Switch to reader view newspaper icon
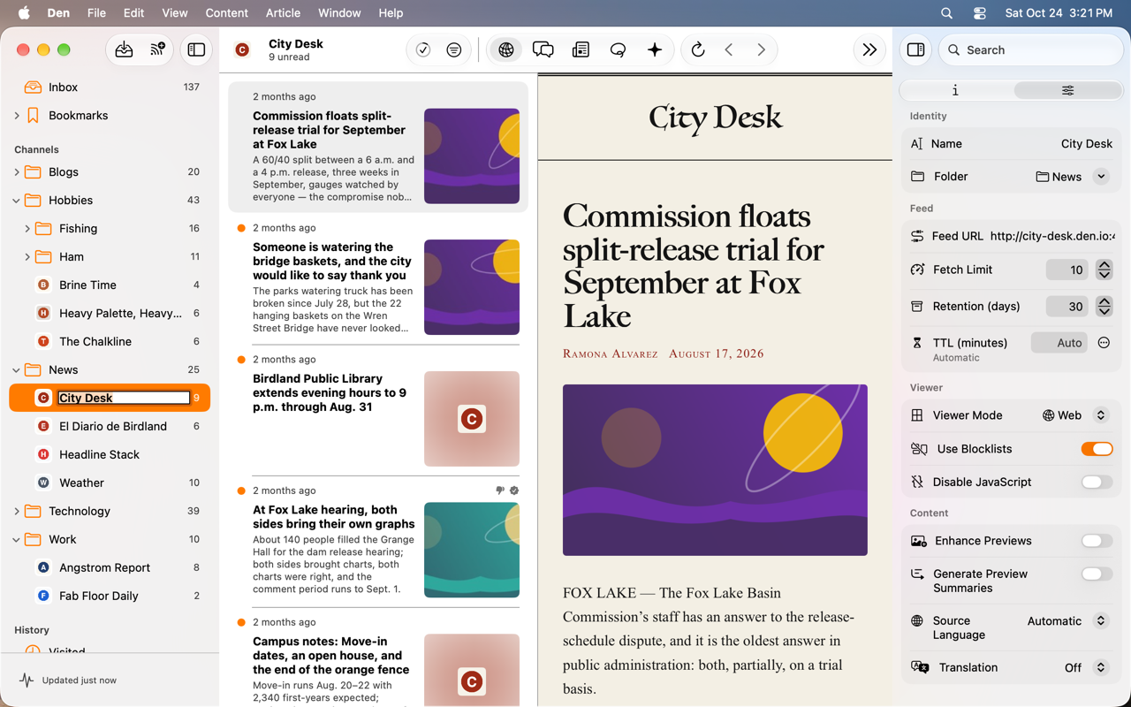1131x707 pixels. [581, 50]
